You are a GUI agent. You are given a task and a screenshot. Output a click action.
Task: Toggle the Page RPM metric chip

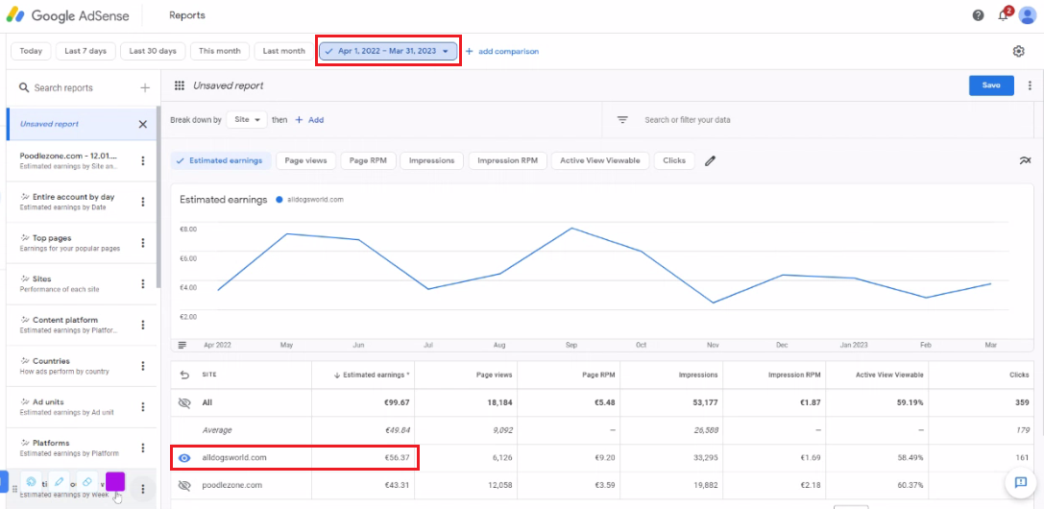(368, 160)
